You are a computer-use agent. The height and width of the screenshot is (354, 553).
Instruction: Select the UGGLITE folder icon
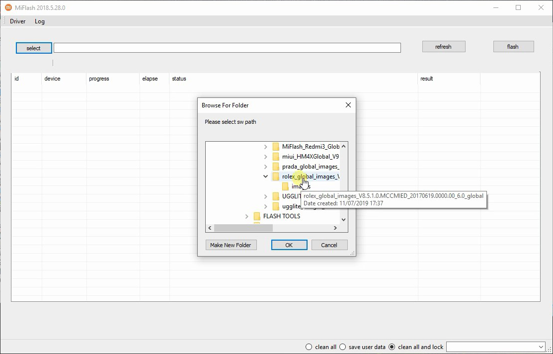(276, 196)
